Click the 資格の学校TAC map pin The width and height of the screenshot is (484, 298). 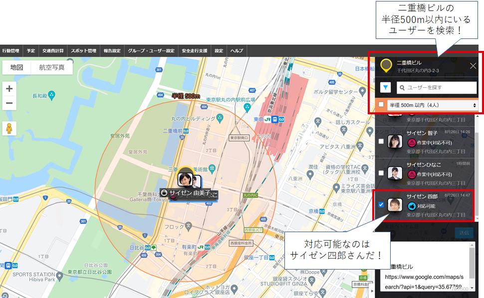point(365,168)
